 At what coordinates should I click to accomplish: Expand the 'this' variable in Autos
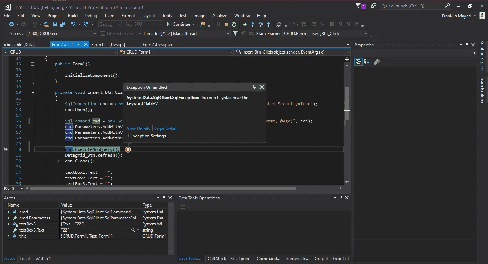[x=9, y=236]
